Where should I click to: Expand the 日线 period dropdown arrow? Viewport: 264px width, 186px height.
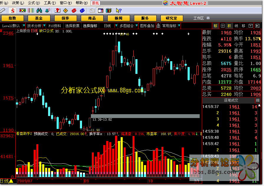[116, 26]
